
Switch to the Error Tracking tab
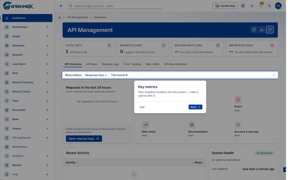(132, 64)
